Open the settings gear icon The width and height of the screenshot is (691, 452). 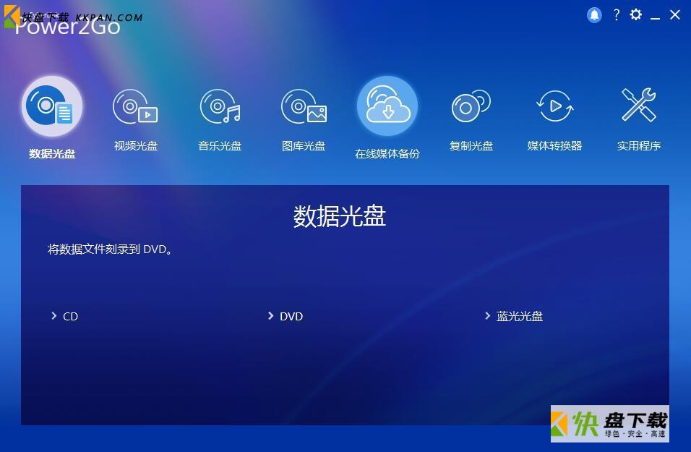[635, 15]
